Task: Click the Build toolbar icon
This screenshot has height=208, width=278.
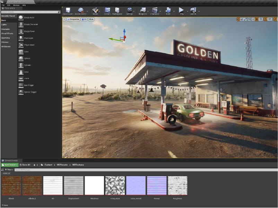Action: pos(168,10)
